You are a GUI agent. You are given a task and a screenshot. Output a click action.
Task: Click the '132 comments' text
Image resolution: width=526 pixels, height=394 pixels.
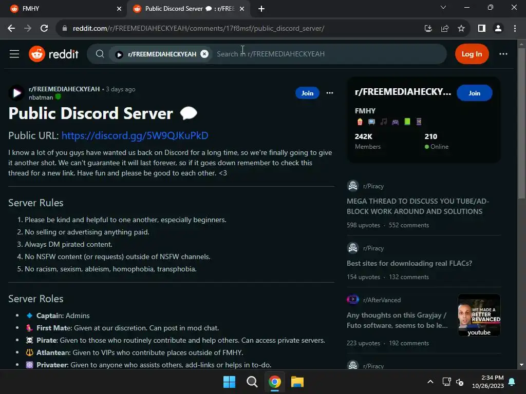(409, 277)
